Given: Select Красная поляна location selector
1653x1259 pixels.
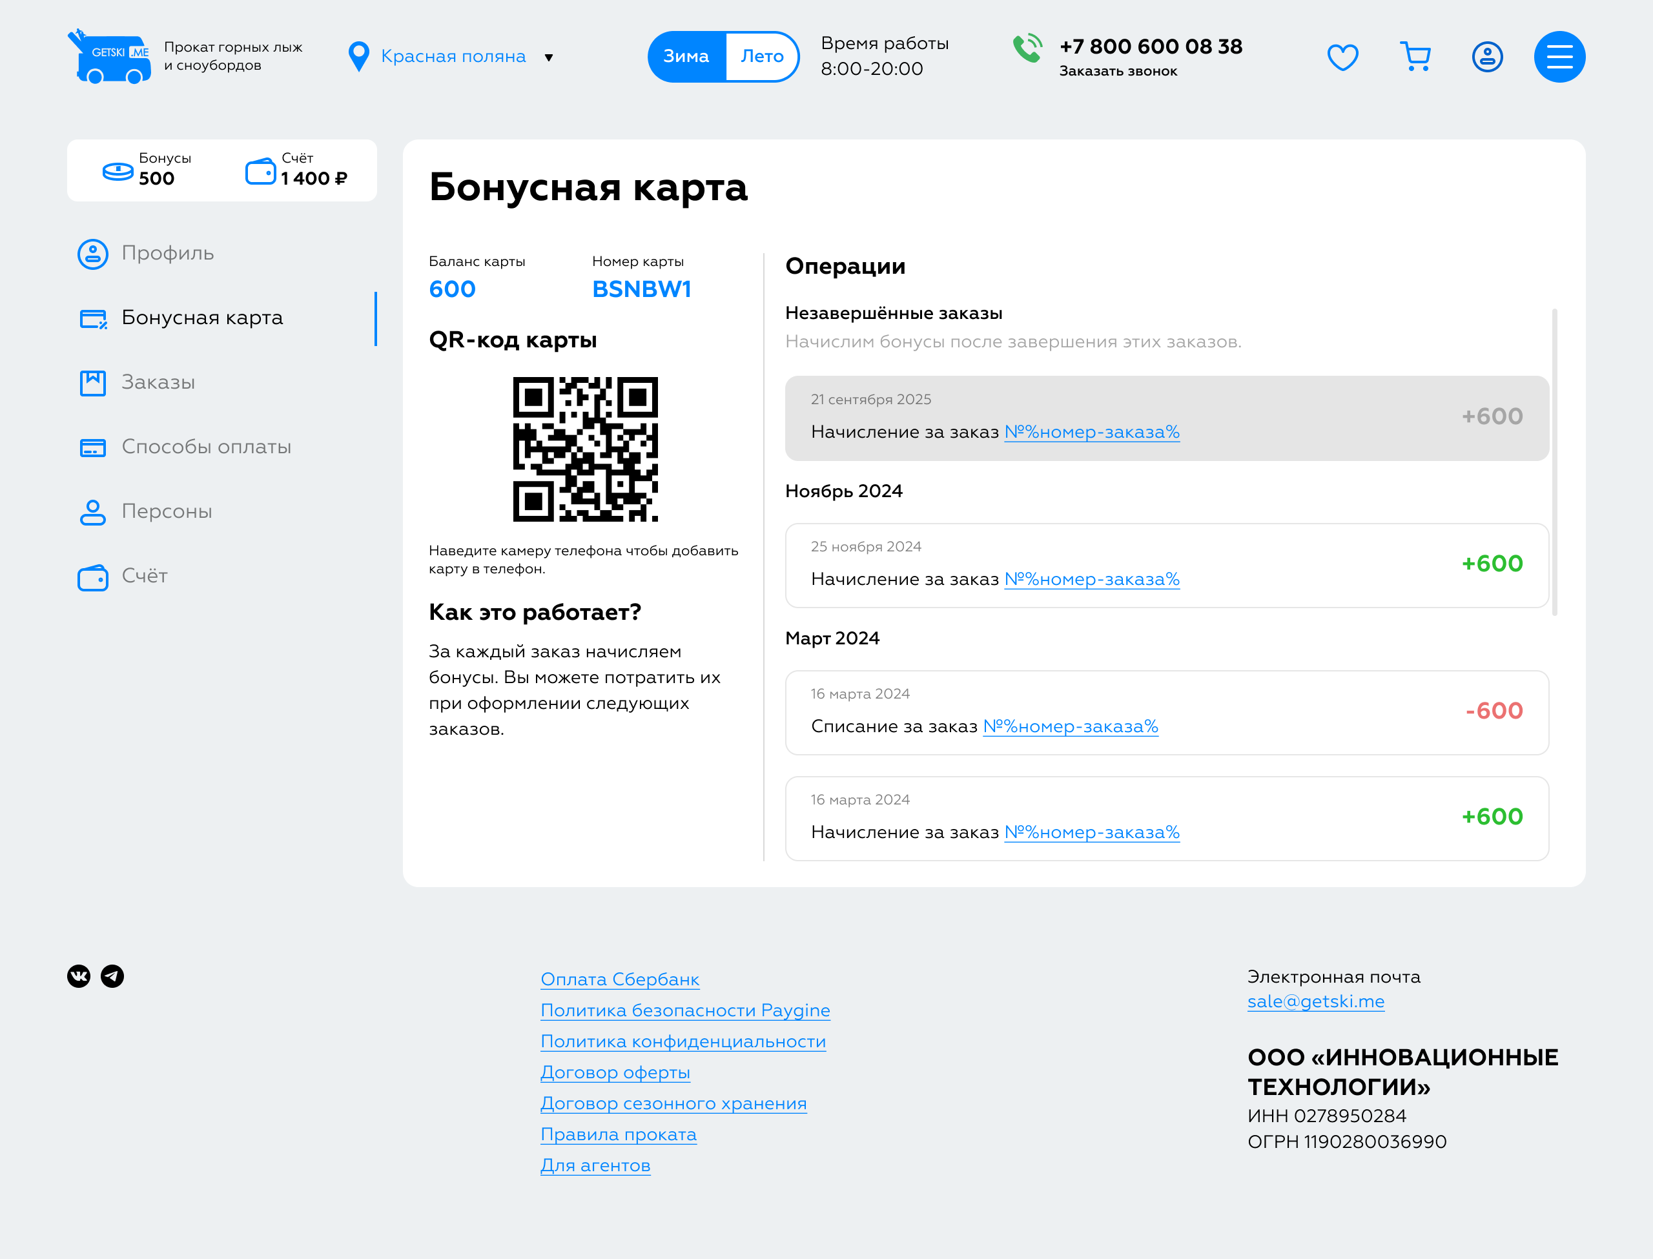Looking at the screenshot, I should coord(453,56).
